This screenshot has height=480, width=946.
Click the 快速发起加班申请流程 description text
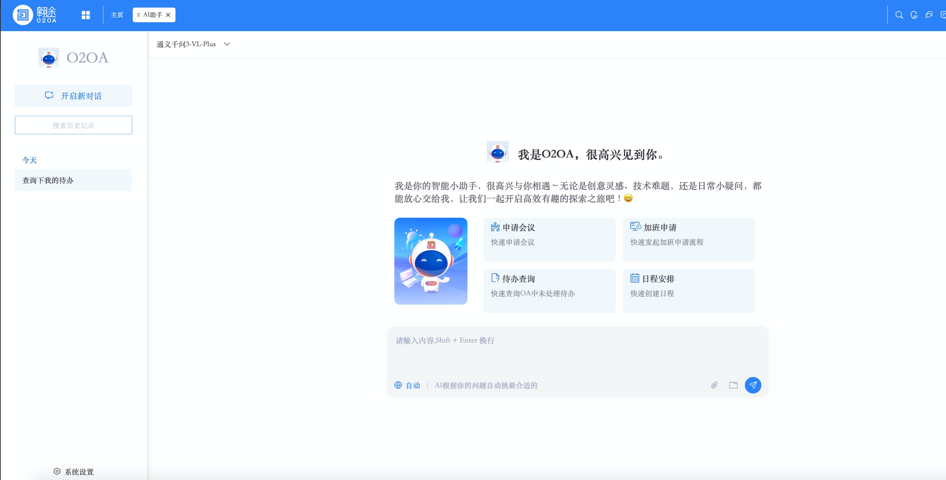click(667, 242)
